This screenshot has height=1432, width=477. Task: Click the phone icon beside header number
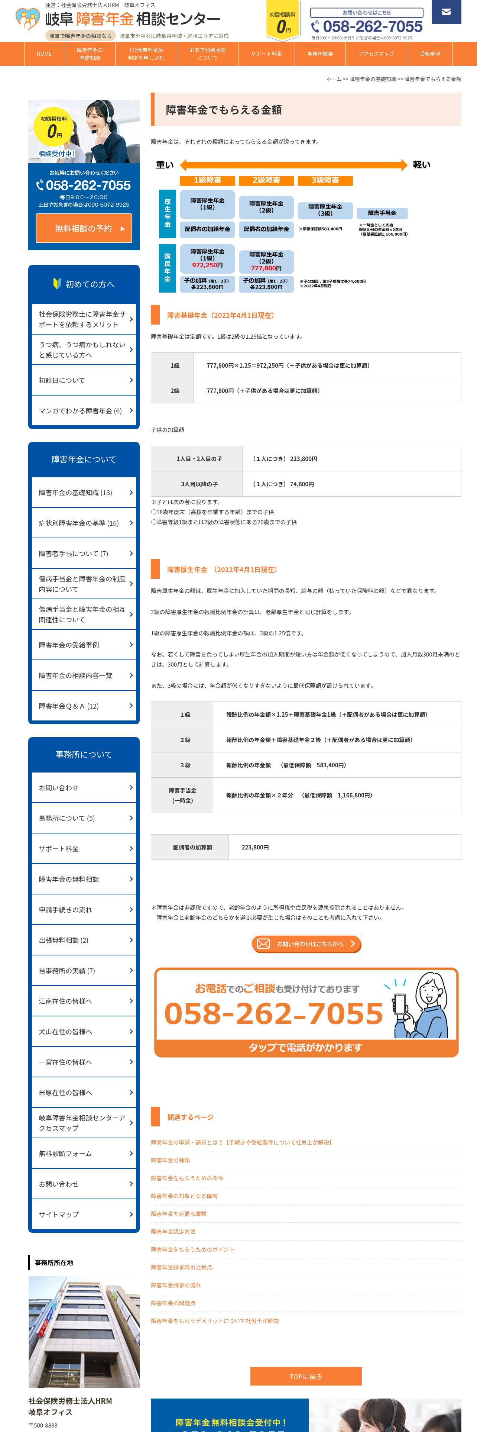coord(315,26)
